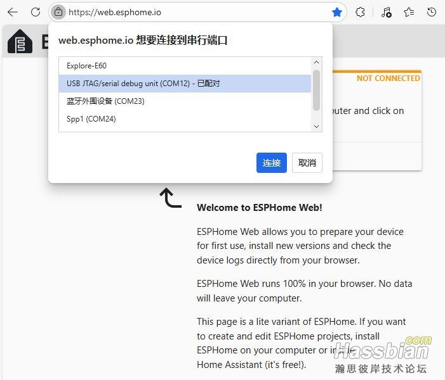Open site info via the lock icon
The height and width of the screenshot is (380, 445).
pyautogui.click(x=58, y=12)
